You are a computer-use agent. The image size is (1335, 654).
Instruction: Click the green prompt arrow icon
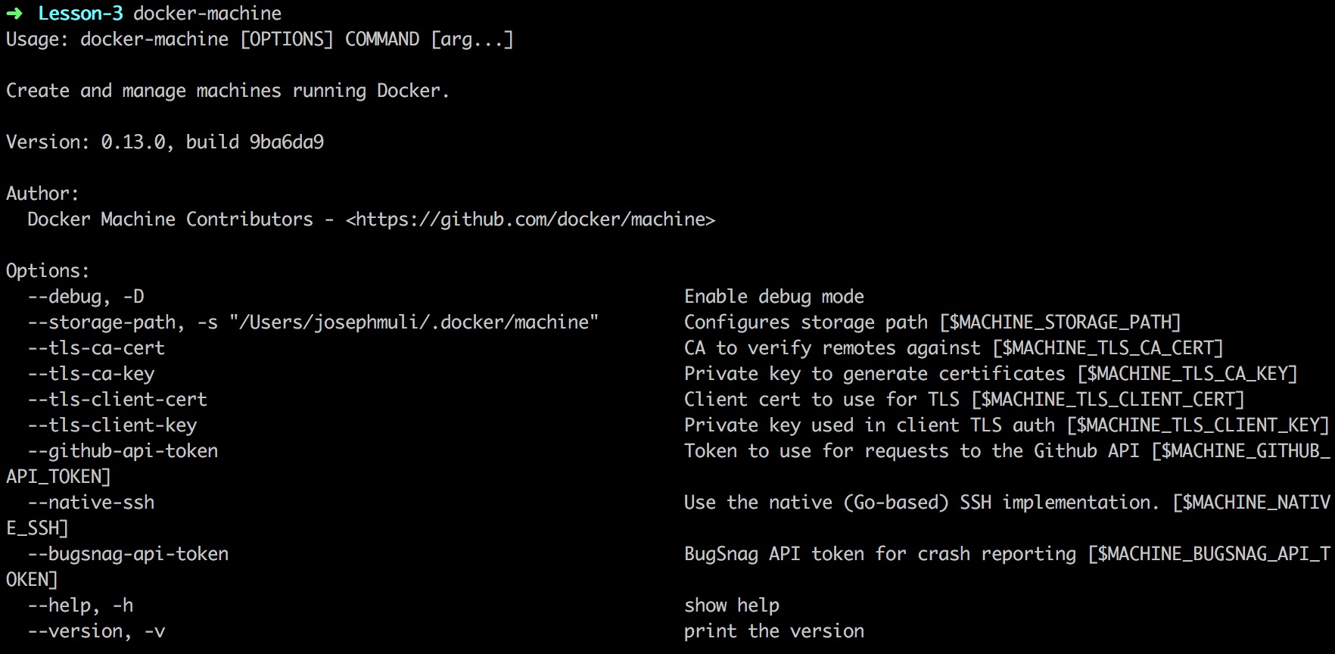click(14, 14)
